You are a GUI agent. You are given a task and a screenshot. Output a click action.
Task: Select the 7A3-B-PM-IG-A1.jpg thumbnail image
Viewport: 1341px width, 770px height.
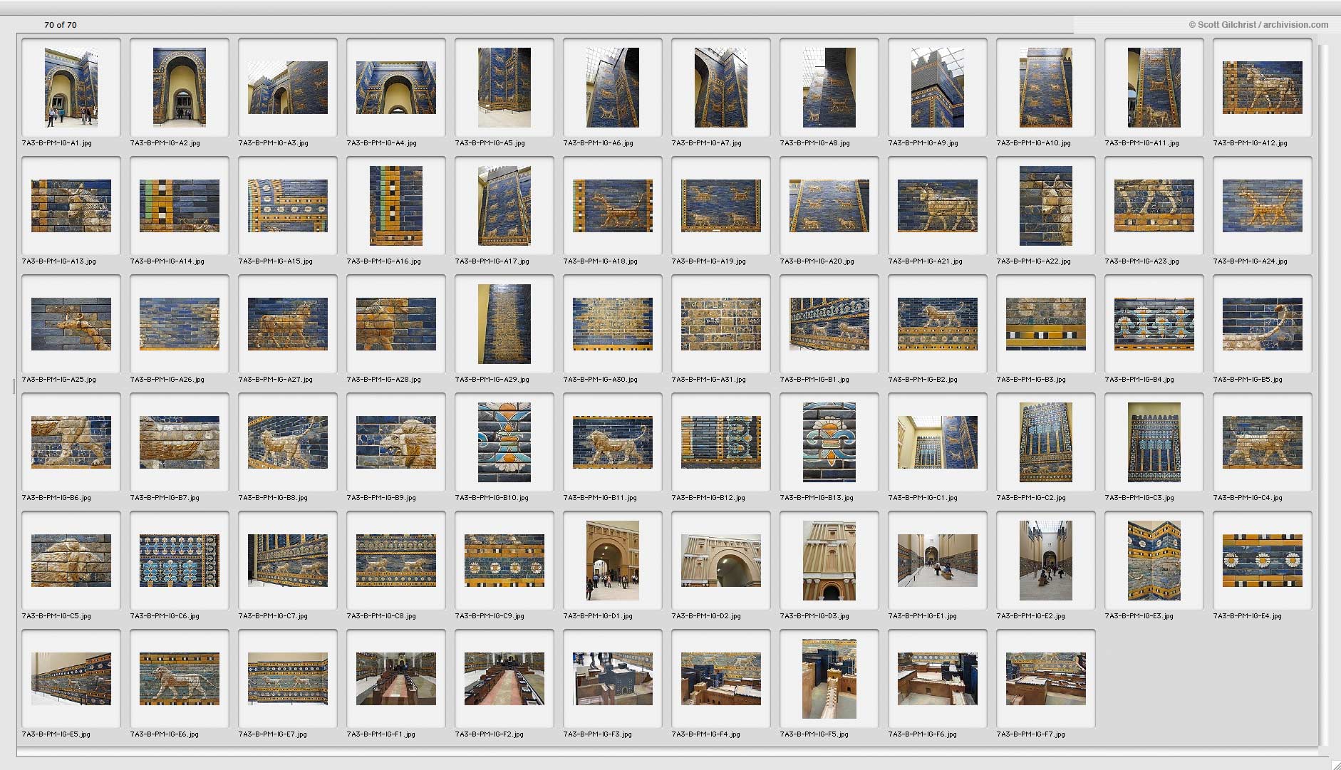tap(71, 88)
